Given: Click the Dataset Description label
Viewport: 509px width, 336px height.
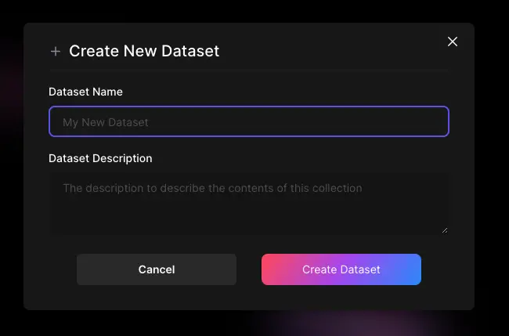Looking at the screenshot, I should click(100, 158).
